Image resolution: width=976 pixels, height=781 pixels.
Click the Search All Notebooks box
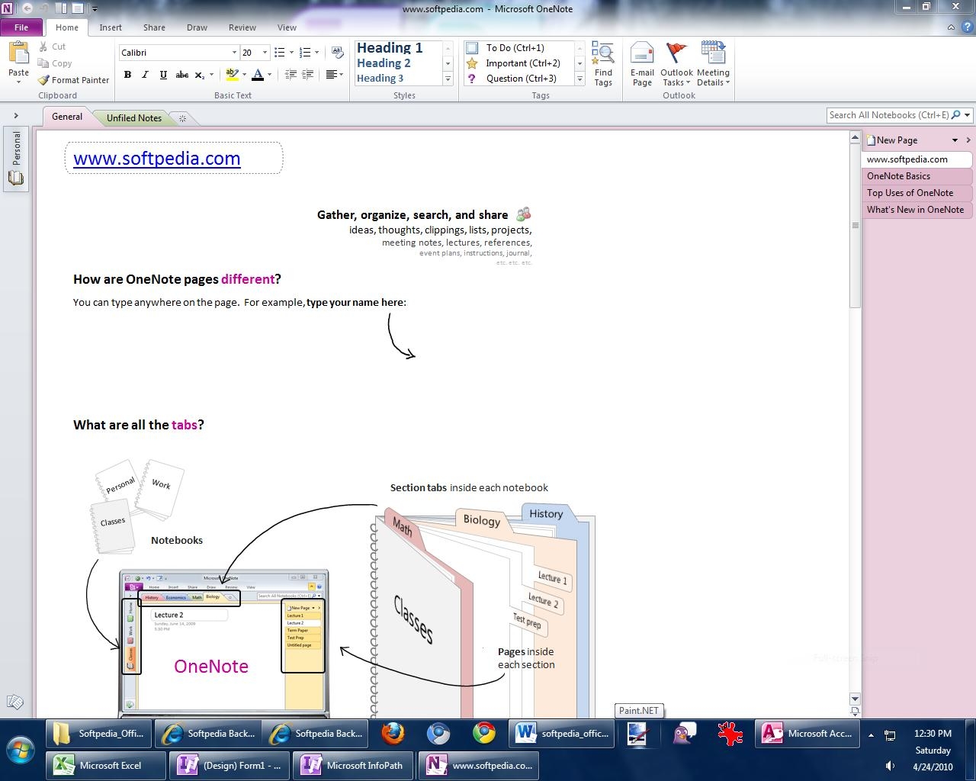[888, 115]
